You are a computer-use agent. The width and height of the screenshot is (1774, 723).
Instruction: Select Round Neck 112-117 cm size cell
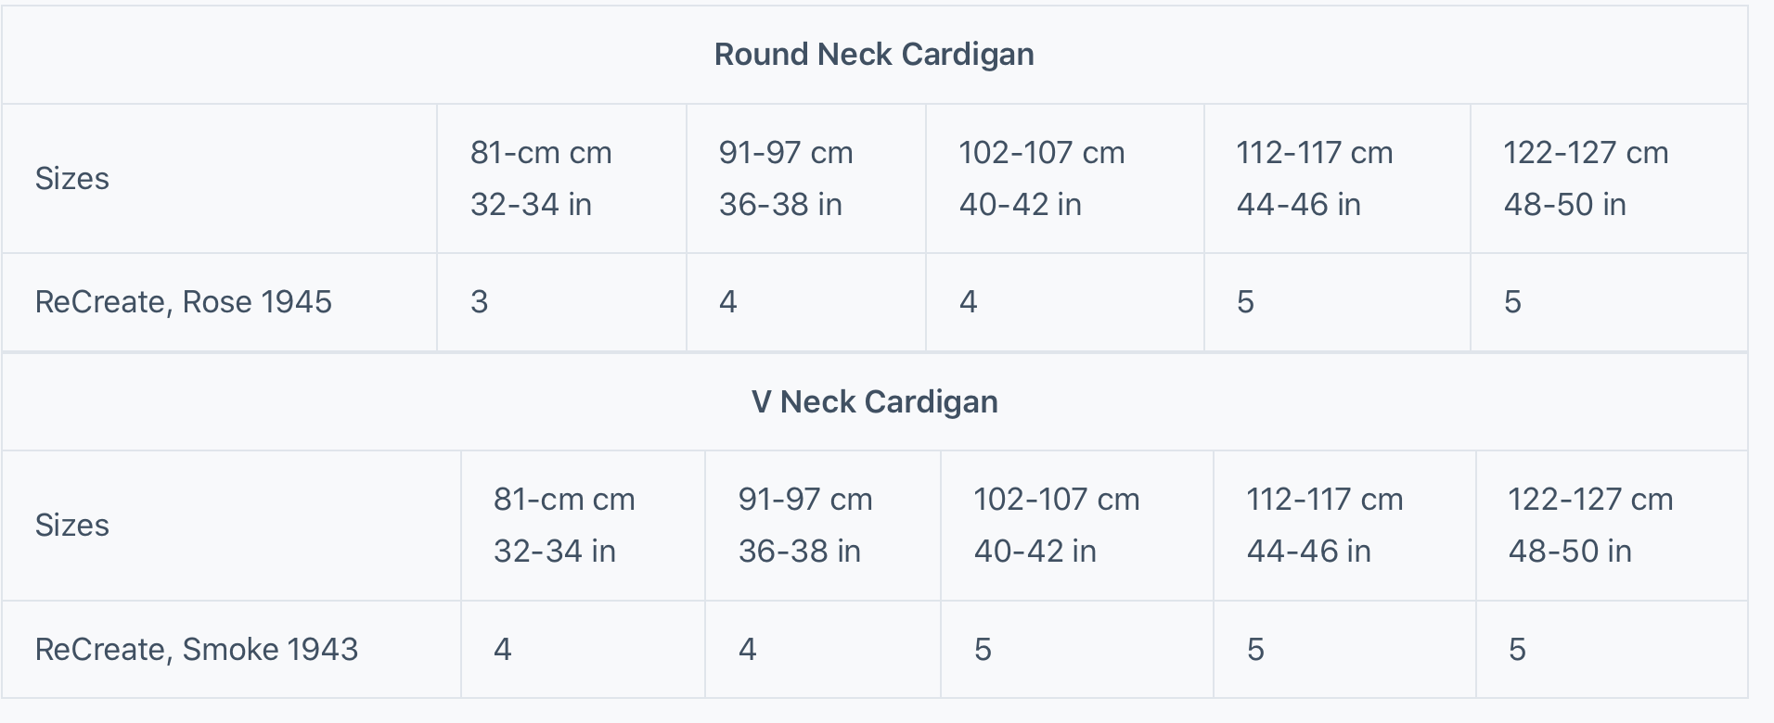coord(1314,178)
